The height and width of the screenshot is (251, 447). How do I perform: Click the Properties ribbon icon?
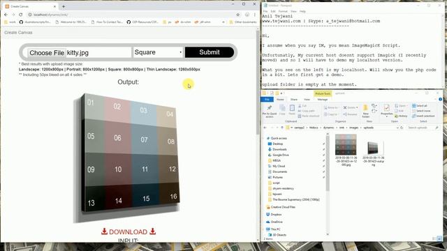tap(386, 110)
